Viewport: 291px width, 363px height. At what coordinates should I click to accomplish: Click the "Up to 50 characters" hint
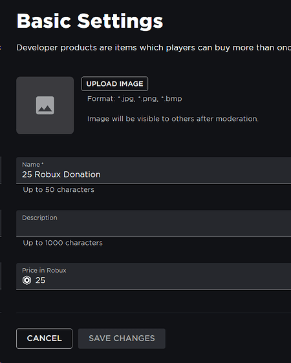point(59,190)
